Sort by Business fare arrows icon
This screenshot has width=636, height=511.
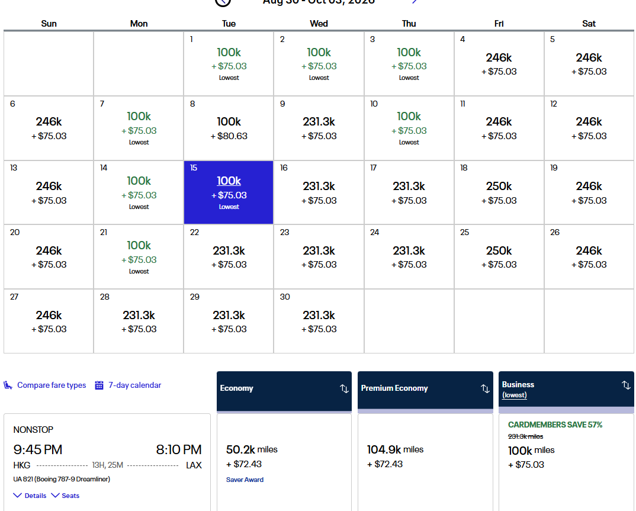click(x=626, y=385)
